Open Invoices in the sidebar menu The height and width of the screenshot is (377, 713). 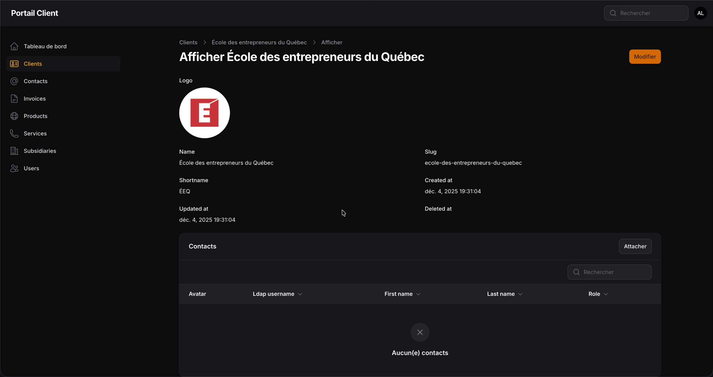point(35,98)
